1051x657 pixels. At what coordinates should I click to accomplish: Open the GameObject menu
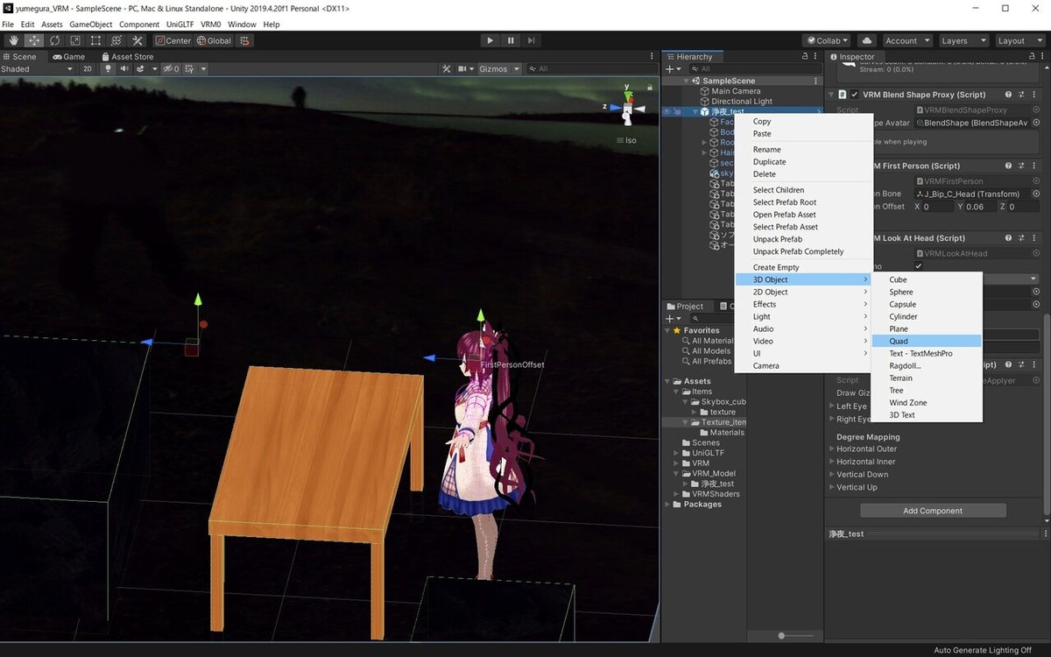(x=91, y=25)
